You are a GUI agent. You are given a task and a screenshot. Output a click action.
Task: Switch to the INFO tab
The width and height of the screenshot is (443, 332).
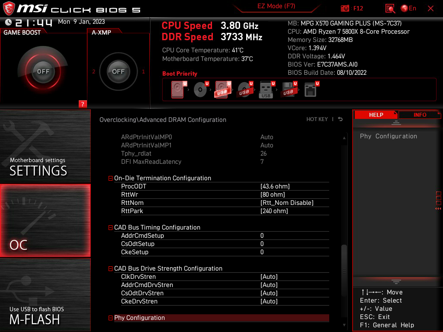click(420, 115)
